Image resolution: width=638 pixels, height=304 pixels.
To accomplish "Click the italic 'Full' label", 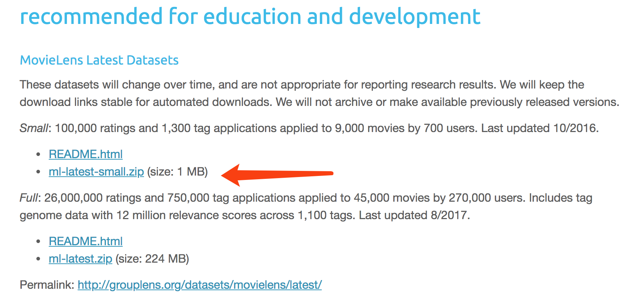I will point(29,198).
